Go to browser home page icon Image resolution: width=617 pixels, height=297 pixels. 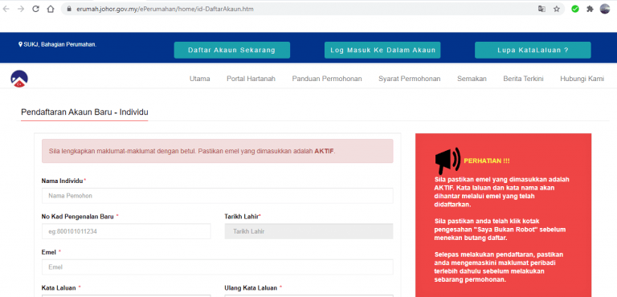tap(51, 9)
